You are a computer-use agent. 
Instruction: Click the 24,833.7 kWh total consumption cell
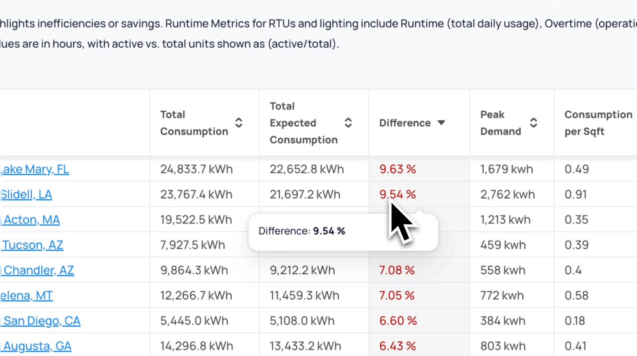pyautogui.click(x=196, y=169)
